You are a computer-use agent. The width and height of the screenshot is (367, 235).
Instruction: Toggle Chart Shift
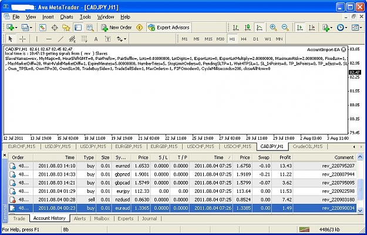click(312, 28)
